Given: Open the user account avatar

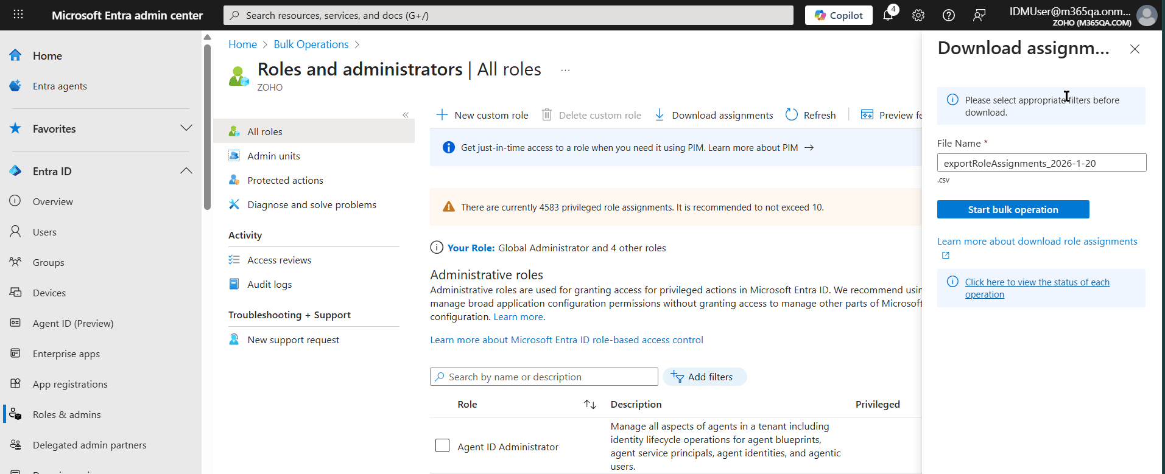Looking at the screenshot, I should coord(1147,15).
